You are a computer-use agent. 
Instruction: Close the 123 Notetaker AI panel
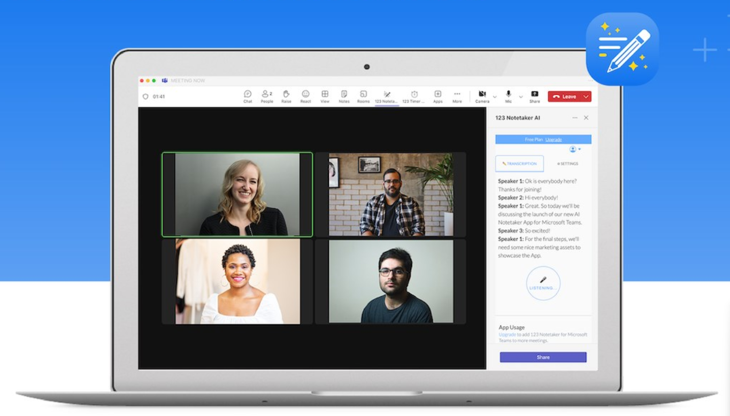pyautogui.click(x=586, y=118)
